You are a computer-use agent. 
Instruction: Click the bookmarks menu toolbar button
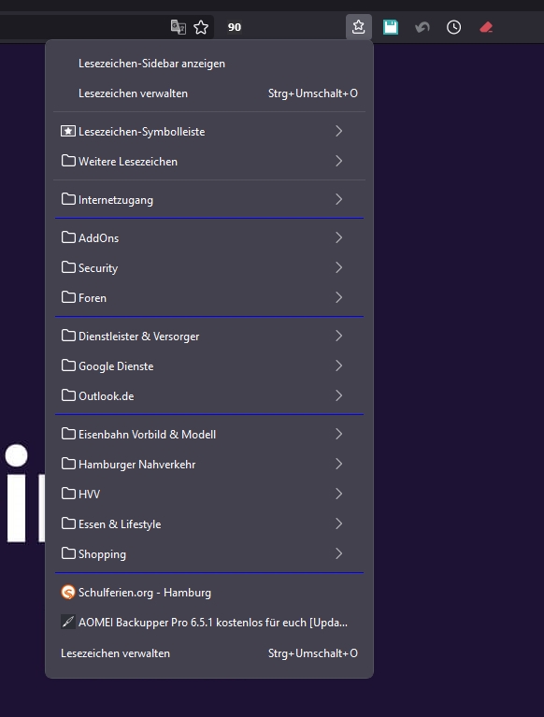358,27
